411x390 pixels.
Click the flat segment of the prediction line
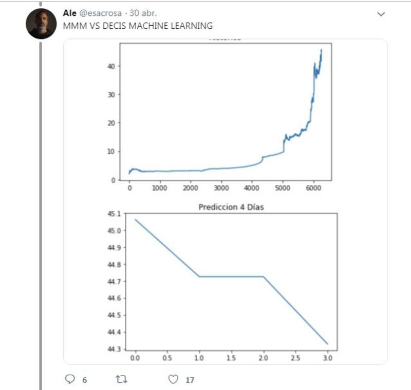[231, 277]
